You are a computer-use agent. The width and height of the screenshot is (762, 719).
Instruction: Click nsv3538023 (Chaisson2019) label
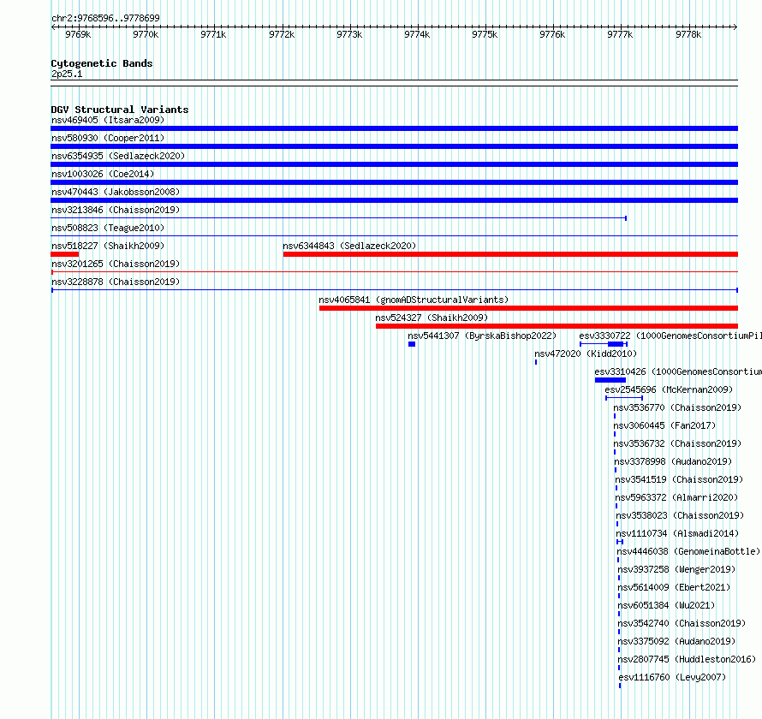pos(680,515)
